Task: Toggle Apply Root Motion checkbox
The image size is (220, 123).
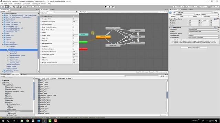Action: (189, 33)
